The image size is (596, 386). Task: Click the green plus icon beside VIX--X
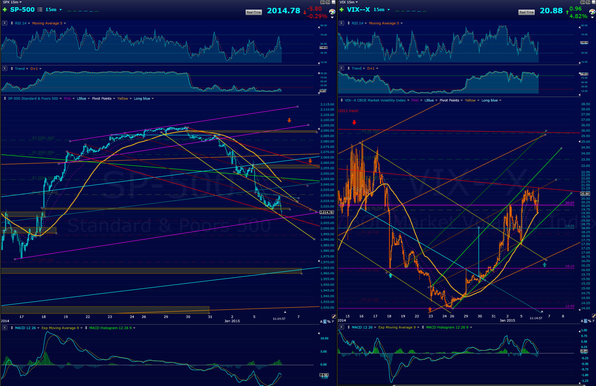point(341,10)
